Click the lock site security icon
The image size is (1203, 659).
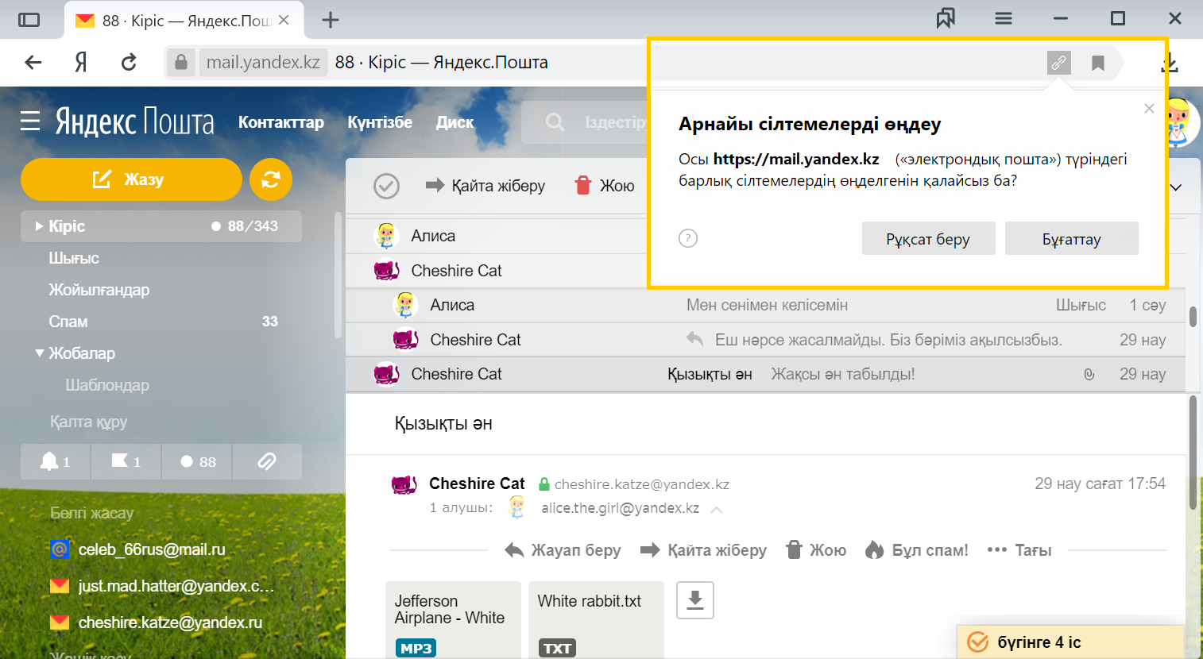(181, 62)
